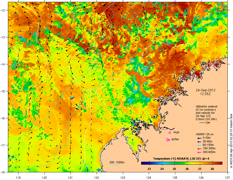Click the cyan 80-150m arrow legend symbol
The width and height of the screenshot is (233, 180).
click(199, 145)
